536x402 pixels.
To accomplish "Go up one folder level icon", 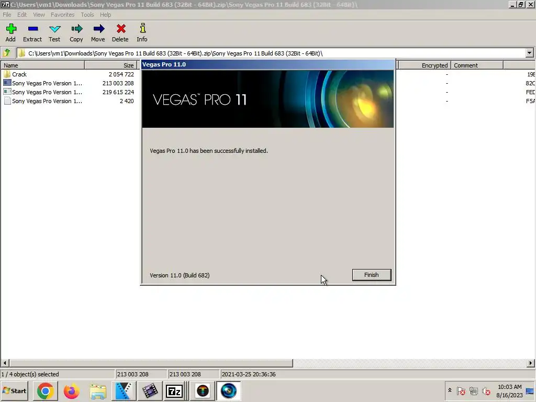I will (x=7, y=53).
